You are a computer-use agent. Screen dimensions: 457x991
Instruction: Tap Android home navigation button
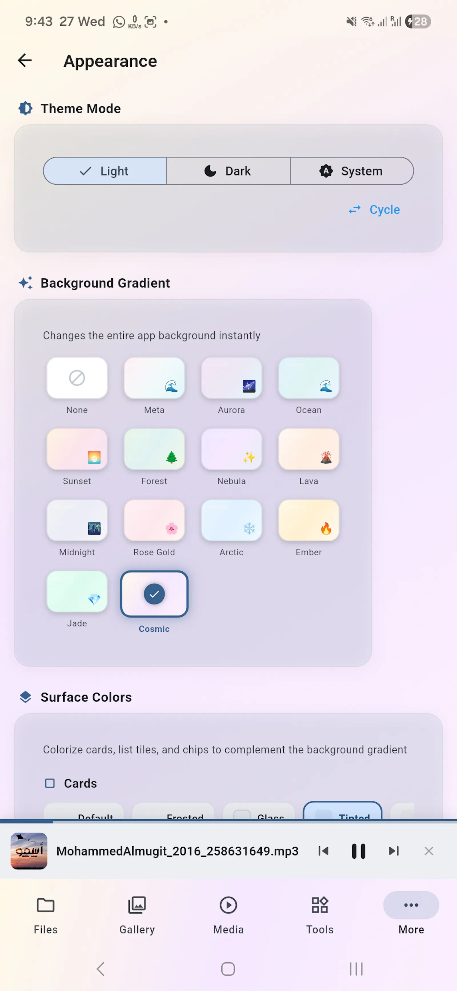click(228, 969)
